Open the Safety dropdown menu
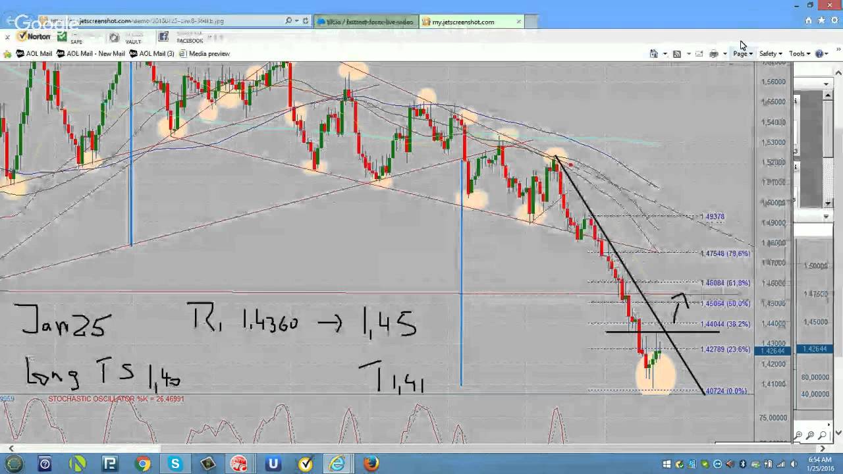This screenshot has width=843, height=474. 771,53
